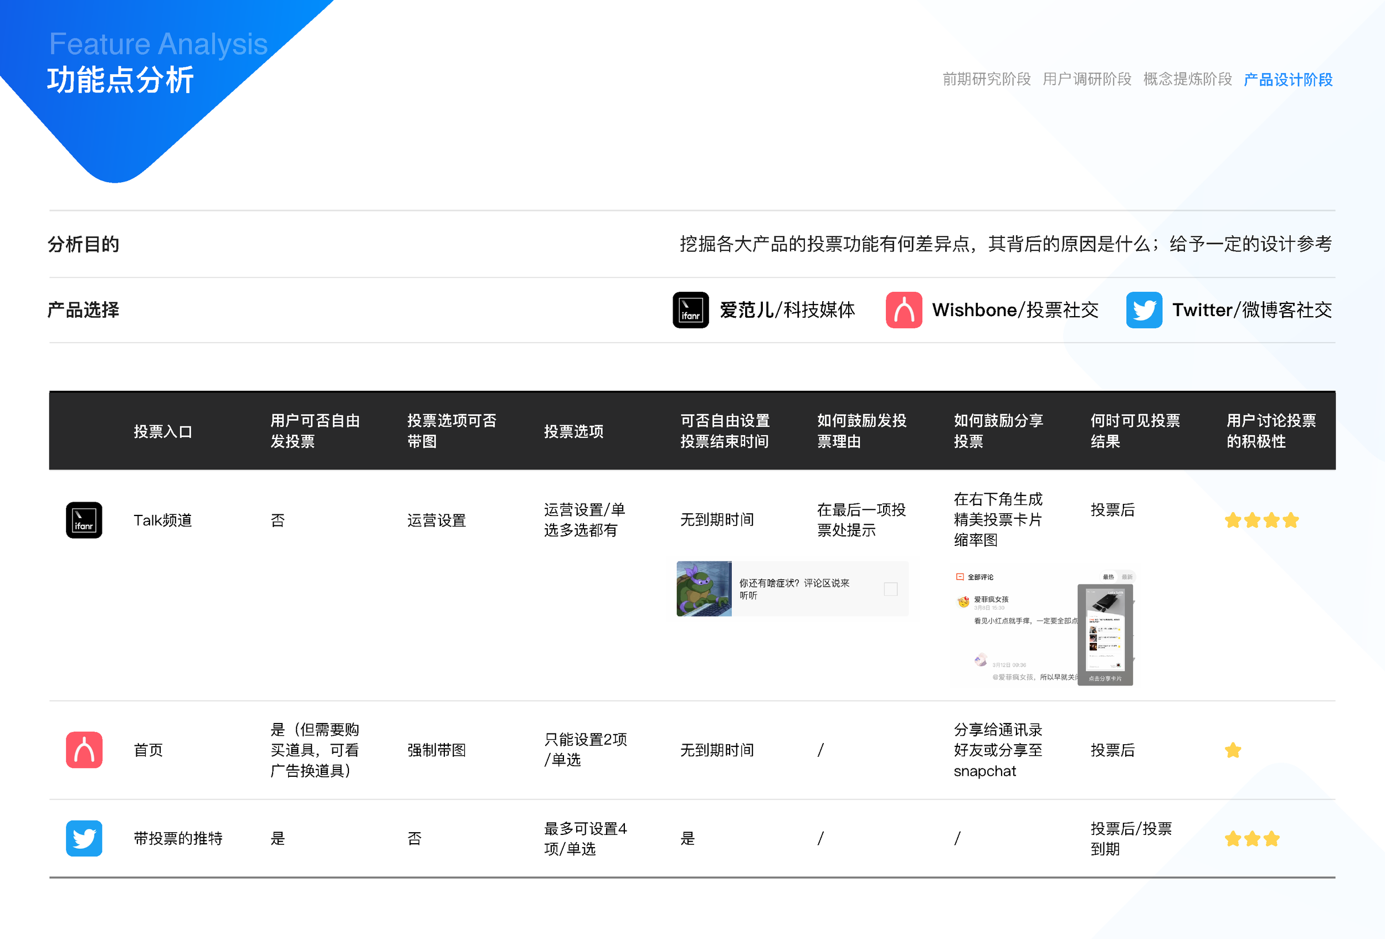
Task: Click the Twitter/微博客社交 product label
Action: coord(1252,309)
